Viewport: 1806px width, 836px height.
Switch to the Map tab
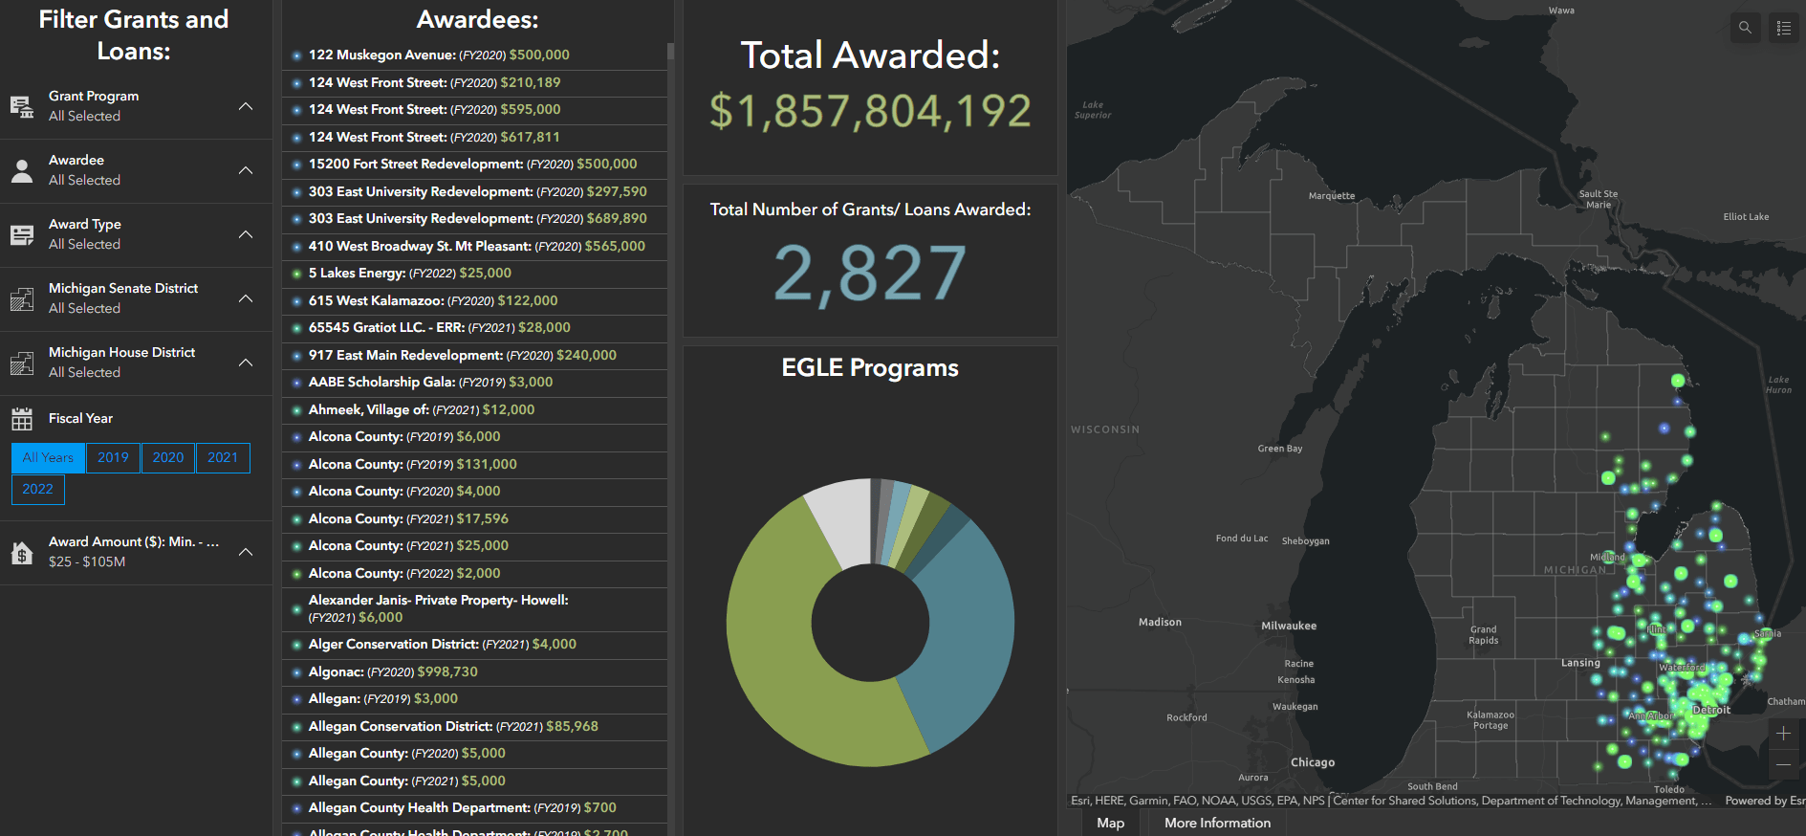[x=1110, y=823]
